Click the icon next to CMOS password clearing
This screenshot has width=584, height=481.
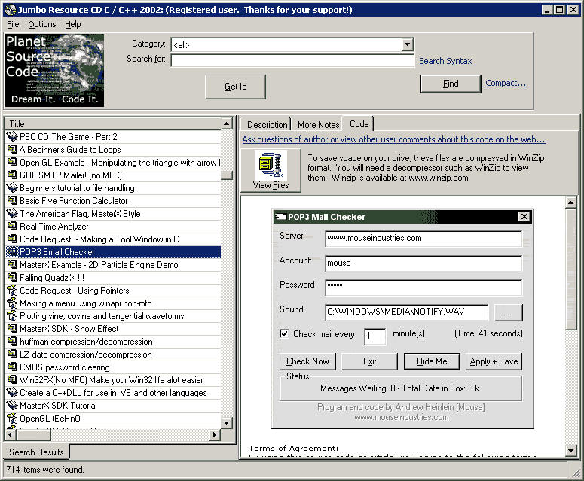click(x=12, y=367)
